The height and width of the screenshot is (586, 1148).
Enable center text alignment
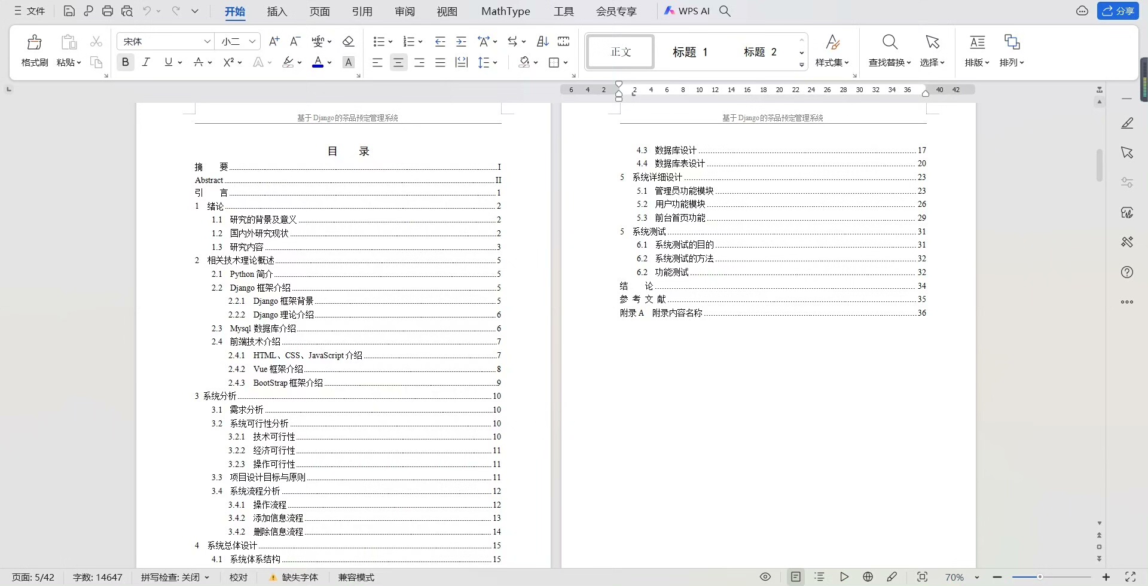[x=398, y=62]
